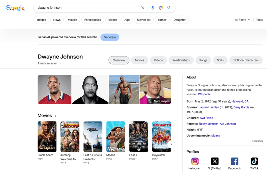Expand the All filters dropdown

pyautogui.click(x=242, y=20)
